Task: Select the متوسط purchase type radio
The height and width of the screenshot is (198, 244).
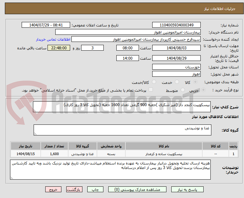Action: coord(183,90)
